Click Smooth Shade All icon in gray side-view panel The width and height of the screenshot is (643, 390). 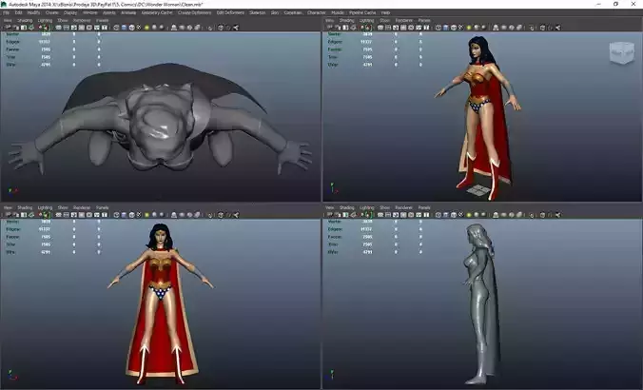click(x=446, y=214)
